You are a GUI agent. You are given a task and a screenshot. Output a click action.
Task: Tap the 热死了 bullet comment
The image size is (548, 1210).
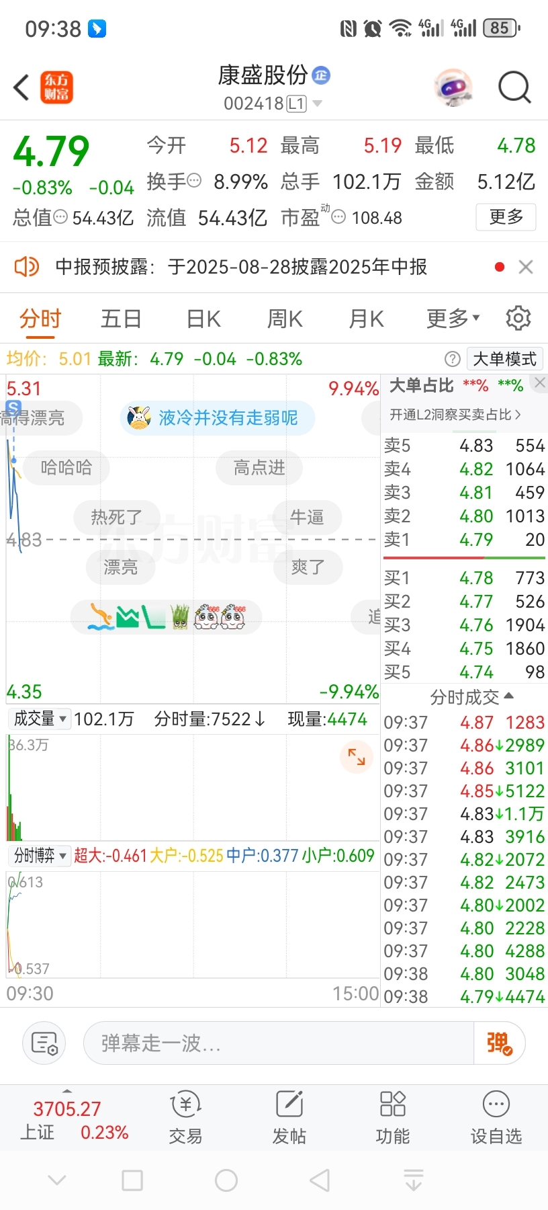coord(117,518)
